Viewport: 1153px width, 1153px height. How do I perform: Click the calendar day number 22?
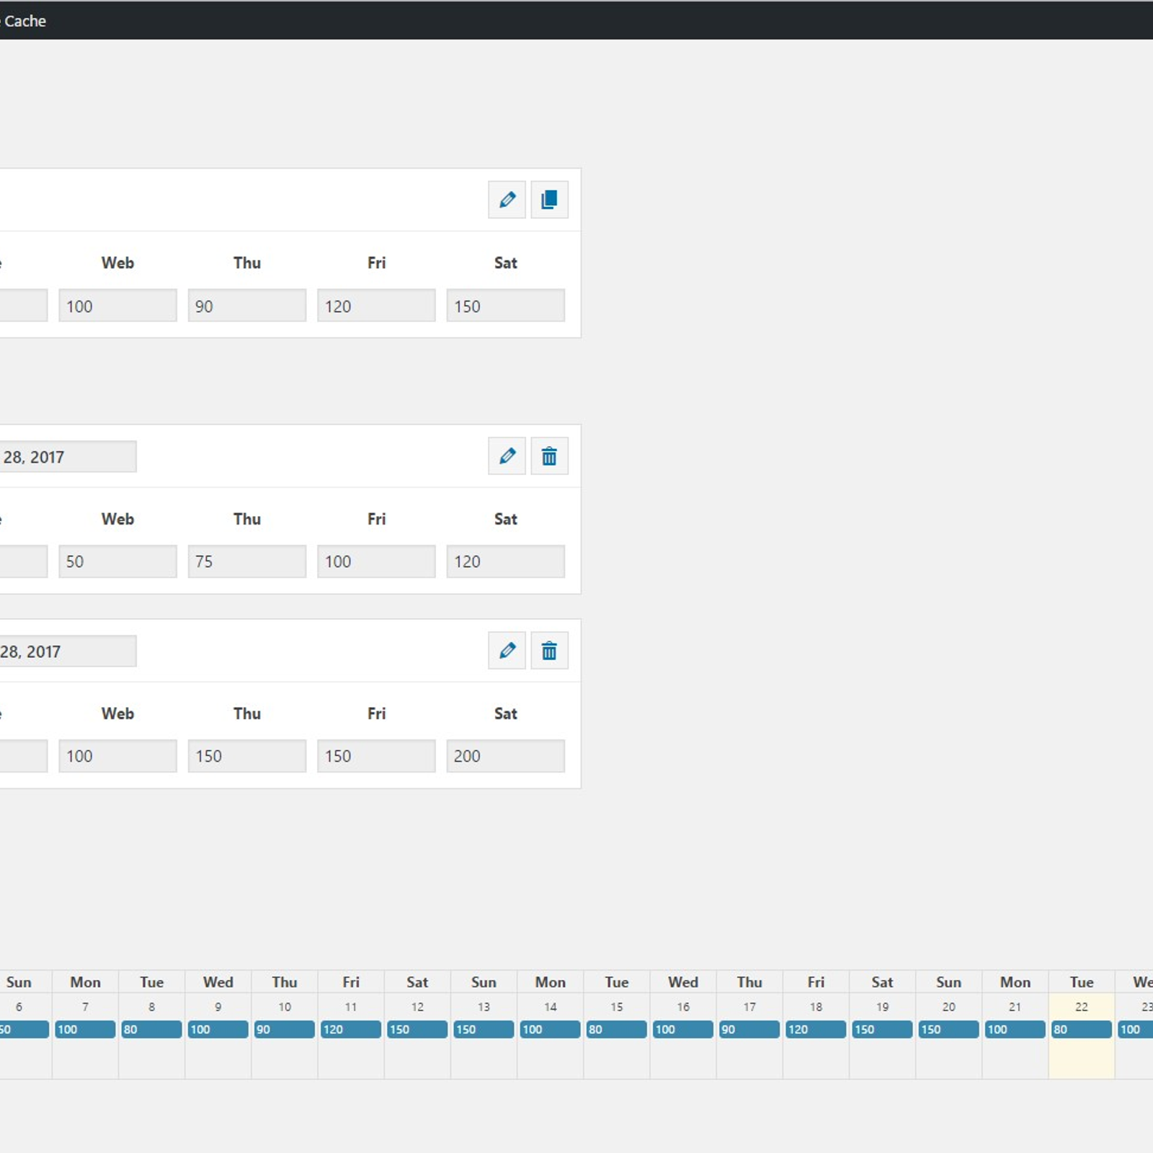pyautogui.click(x=1082, y=1007)
